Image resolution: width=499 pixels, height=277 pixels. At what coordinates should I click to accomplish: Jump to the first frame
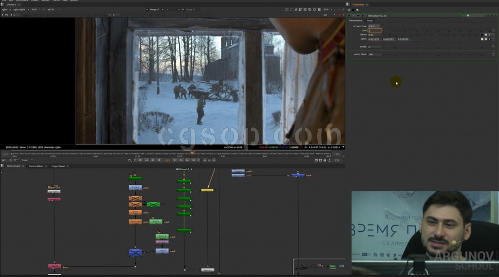(140, 160)
